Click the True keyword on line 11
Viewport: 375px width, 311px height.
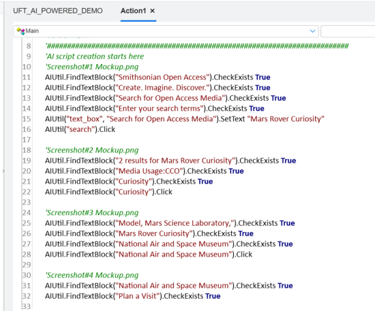tap(262, 77)
